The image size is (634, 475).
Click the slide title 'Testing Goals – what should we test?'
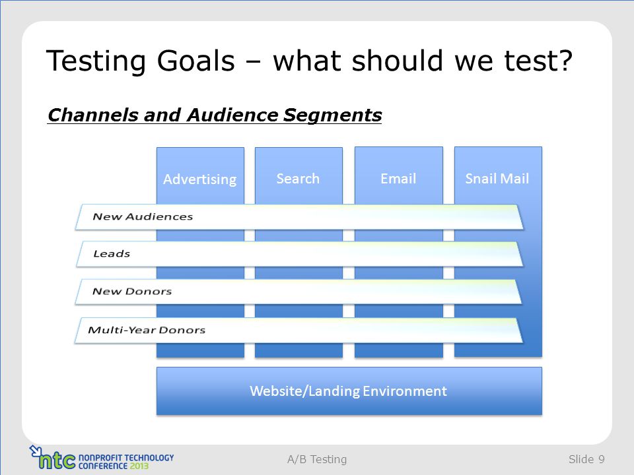(x=309, y=61)
